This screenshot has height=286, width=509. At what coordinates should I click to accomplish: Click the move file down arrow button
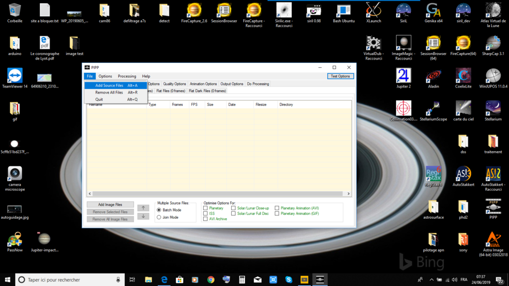[x=143, y=216]
